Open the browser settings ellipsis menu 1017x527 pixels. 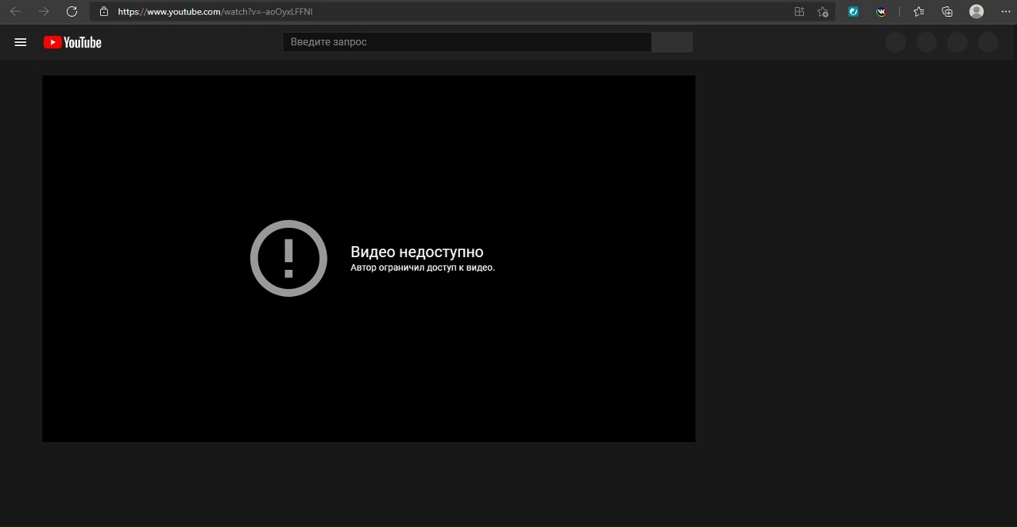point(1005,12)
